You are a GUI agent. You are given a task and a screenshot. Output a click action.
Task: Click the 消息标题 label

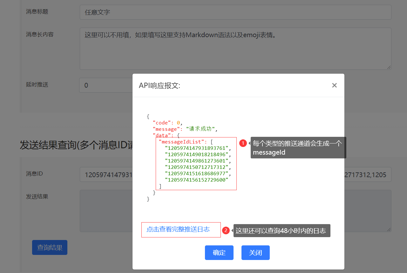pyautogui.click(x=37, y=11)
